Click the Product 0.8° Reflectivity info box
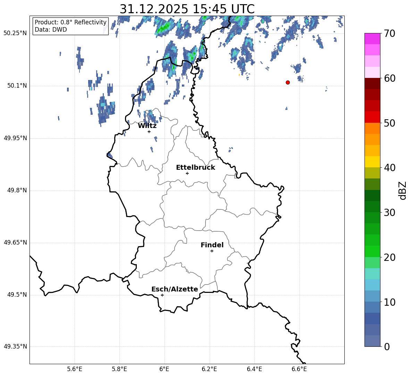411x376 pixels. [x=70, y=26]
